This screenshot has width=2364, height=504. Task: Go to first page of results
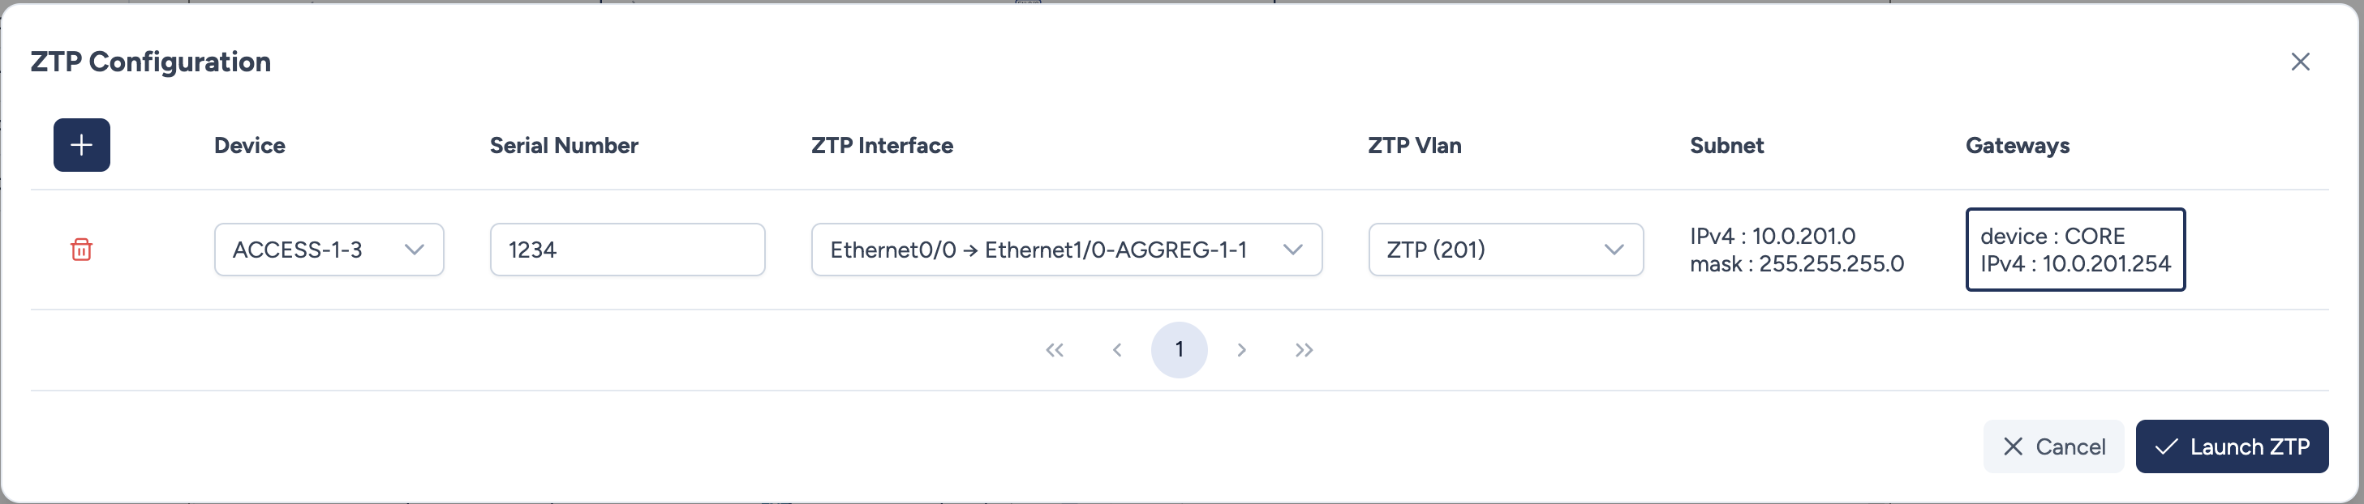pos(1055,350)
